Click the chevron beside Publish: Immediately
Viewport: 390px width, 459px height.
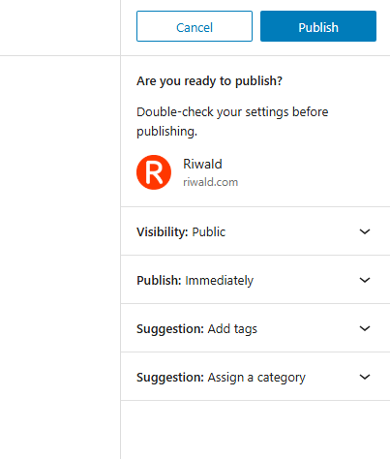coord(365,280)
